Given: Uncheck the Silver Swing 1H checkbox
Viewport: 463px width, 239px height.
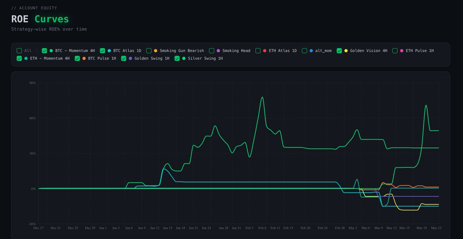Looking at the screenshot, I should click(177, 58).
